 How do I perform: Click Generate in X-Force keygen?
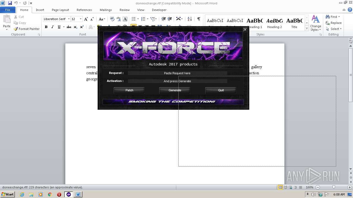pos(175,90)
